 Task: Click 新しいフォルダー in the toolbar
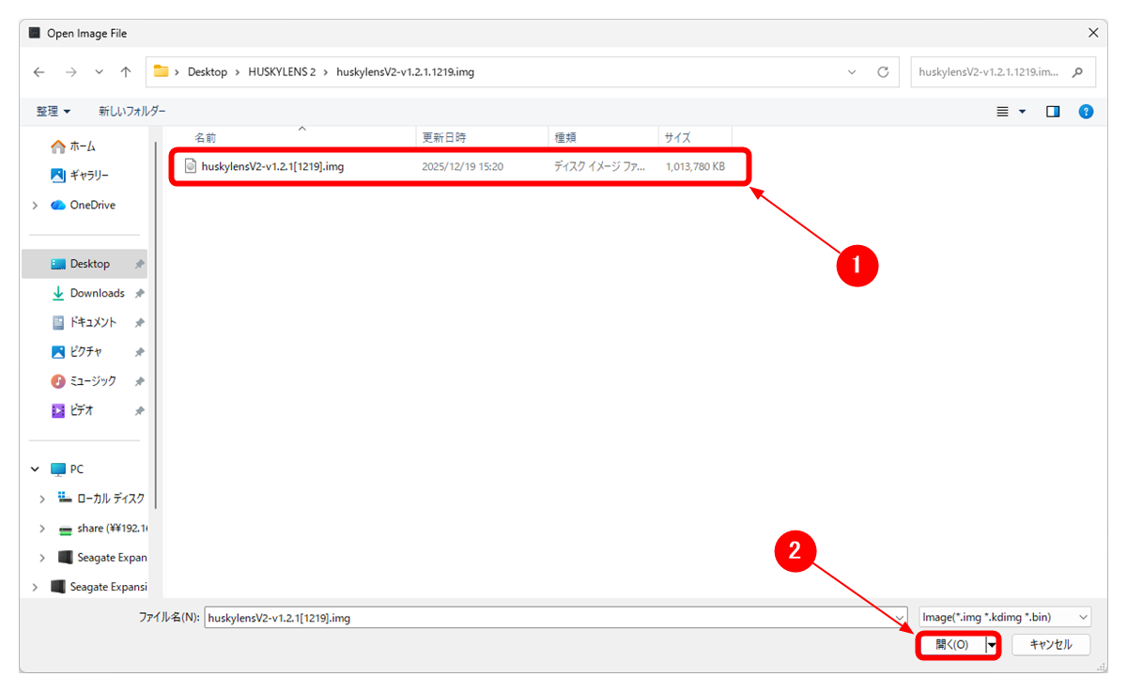tap(132, 112)
